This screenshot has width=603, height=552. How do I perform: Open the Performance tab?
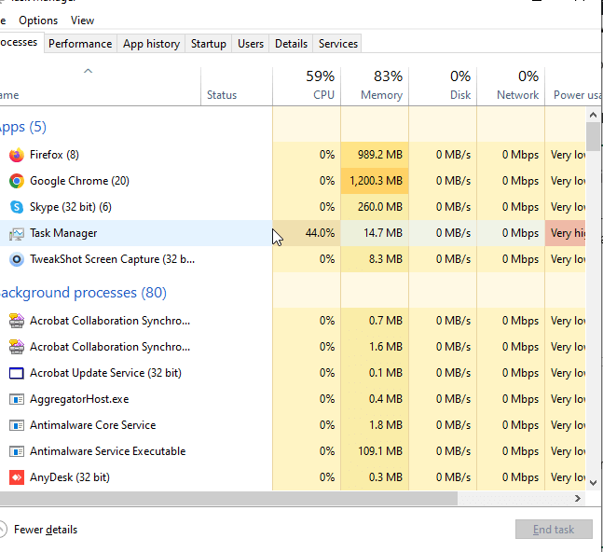point(80,44)
